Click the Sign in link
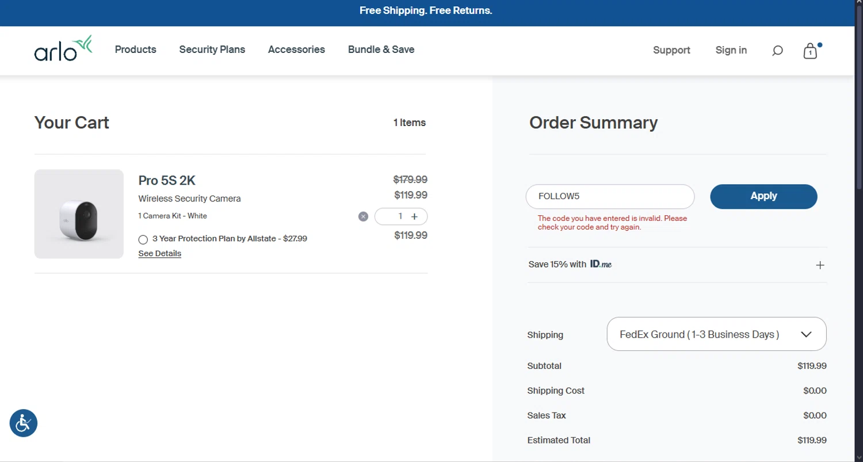863x462 pixels. [731, 50]
